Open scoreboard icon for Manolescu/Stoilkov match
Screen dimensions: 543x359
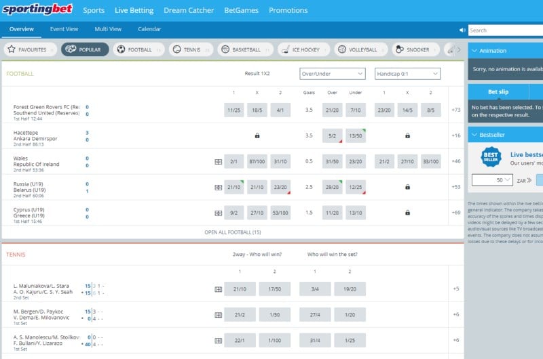pyautogui.click(x=218, y=341)
